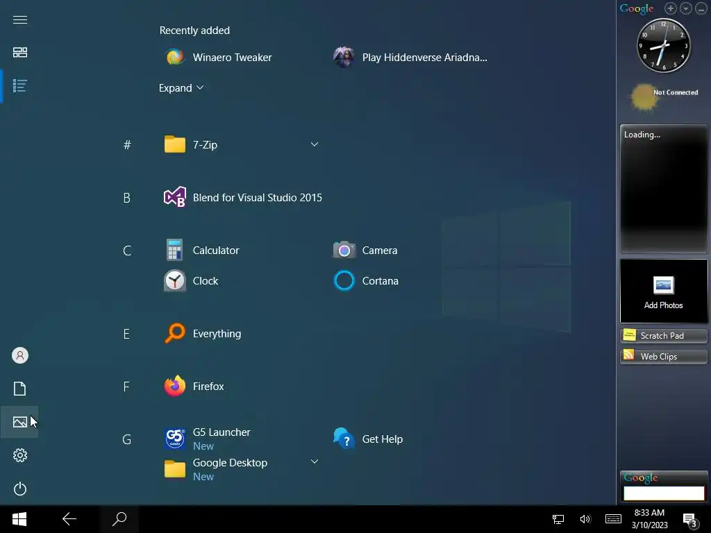Jump to letter # section header
Screen dimensions: 711x533
tap(128, 144)
